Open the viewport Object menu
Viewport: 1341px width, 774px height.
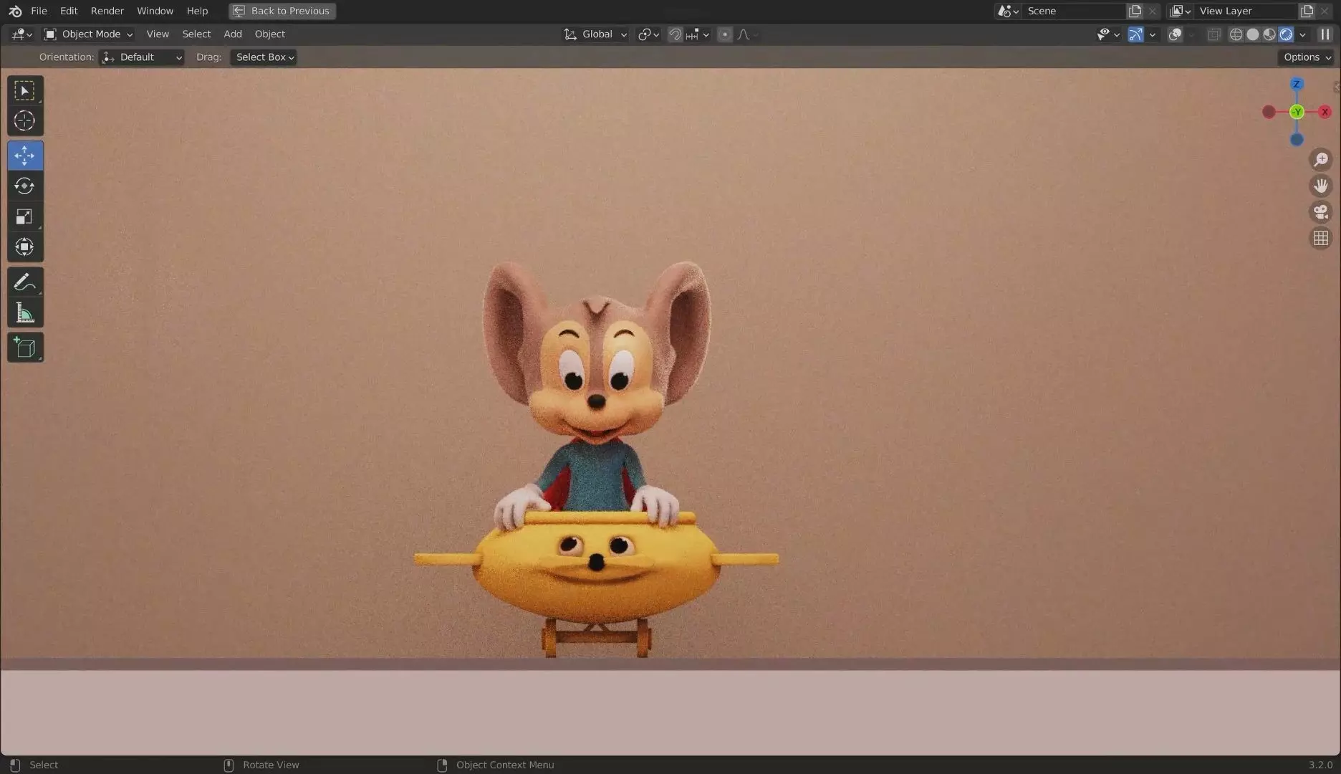(270, 34)
